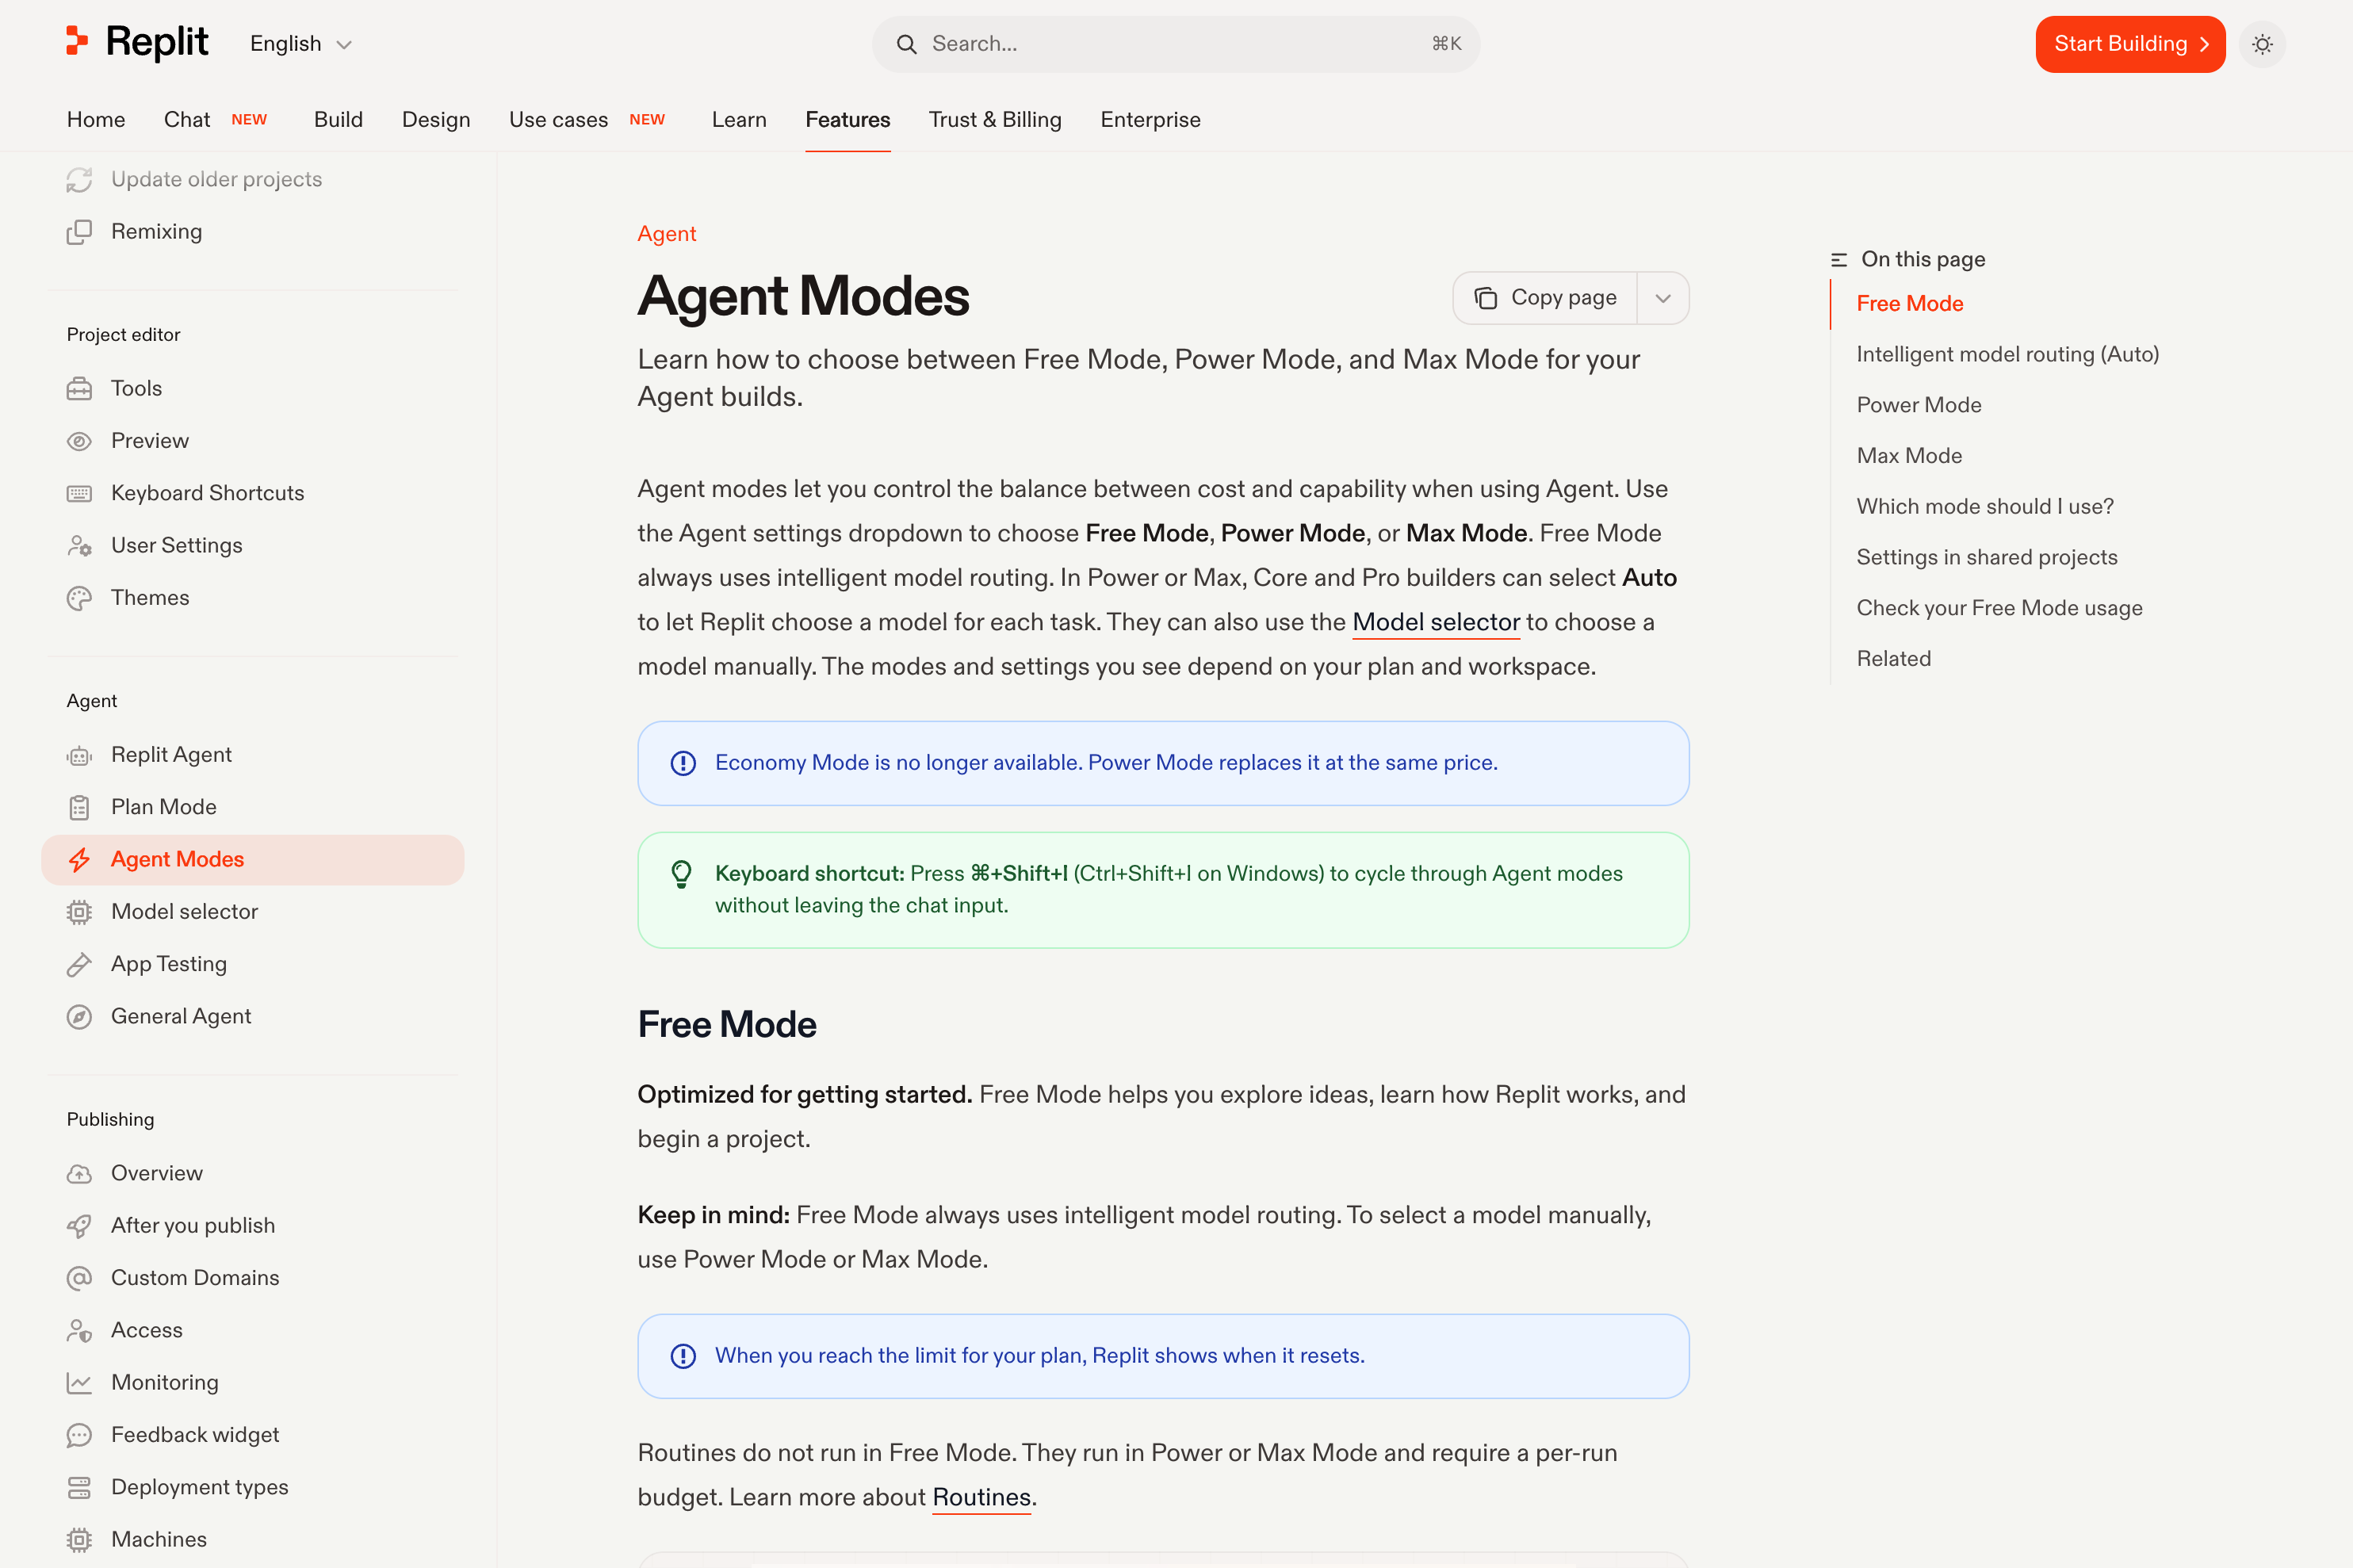Open Update older projects in sidebar
Screen dimensions: 2353x1568
pyautogui.click(x=216, y=179)
